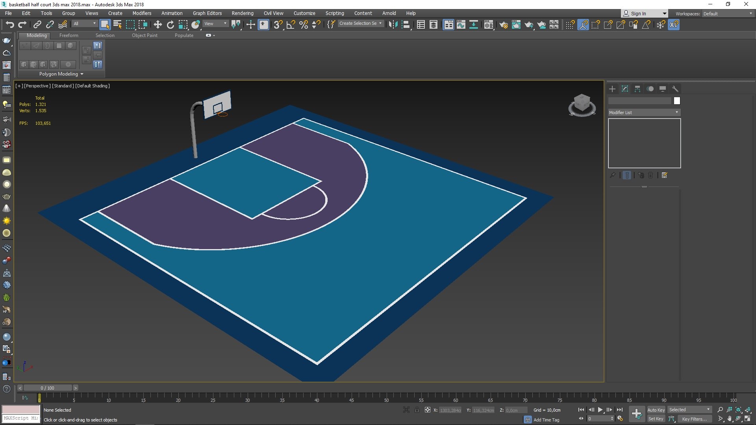Switch to the Object Paint ribbon tab

tap(145, 35)
